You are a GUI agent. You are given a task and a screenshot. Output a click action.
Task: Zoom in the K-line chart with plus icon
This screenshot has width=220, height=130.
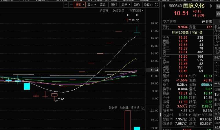coord(66,5)
